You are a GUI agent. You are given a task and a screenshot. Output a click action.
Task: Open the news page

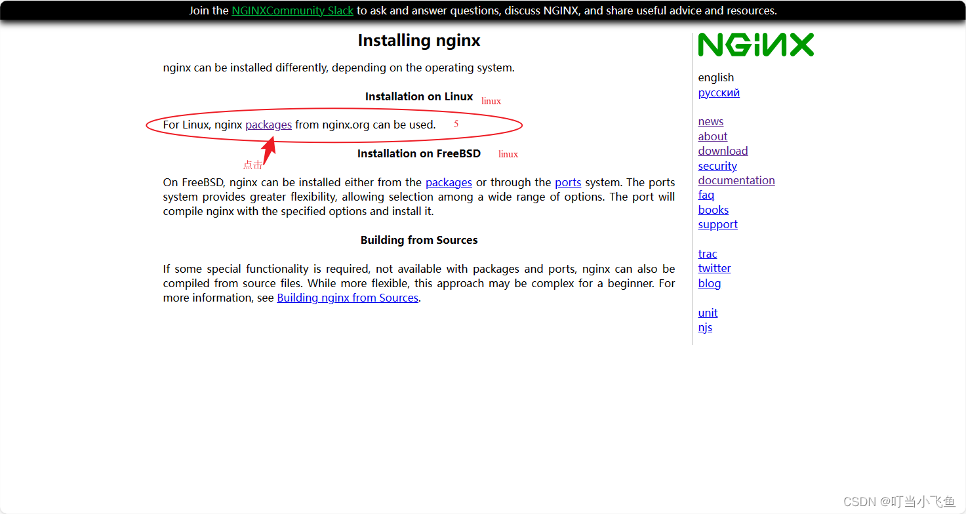pos(710,121)
